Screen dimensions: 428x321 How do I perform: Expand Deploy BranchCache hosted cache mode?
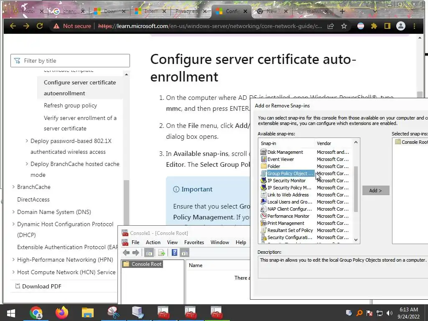[x=27, y=164]
